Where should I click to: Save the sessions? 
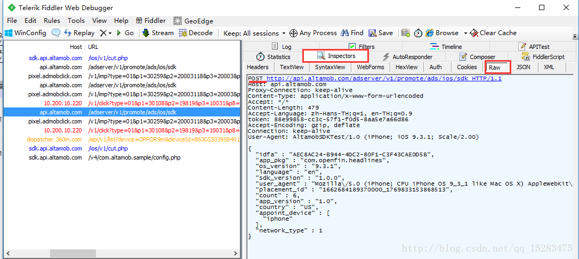pos(381,33)
